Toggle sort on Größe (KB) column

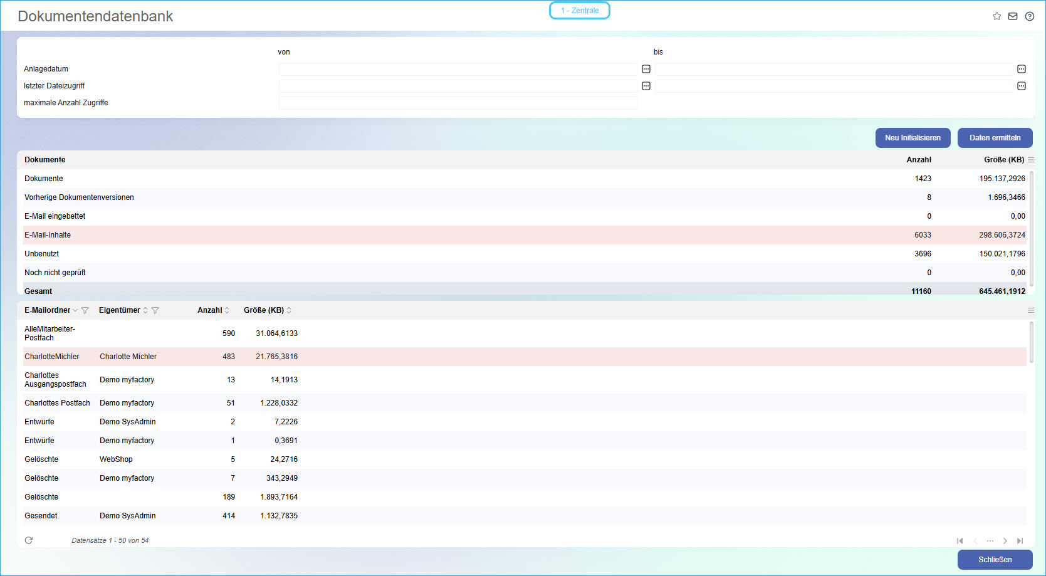click(x=289, y=310)
